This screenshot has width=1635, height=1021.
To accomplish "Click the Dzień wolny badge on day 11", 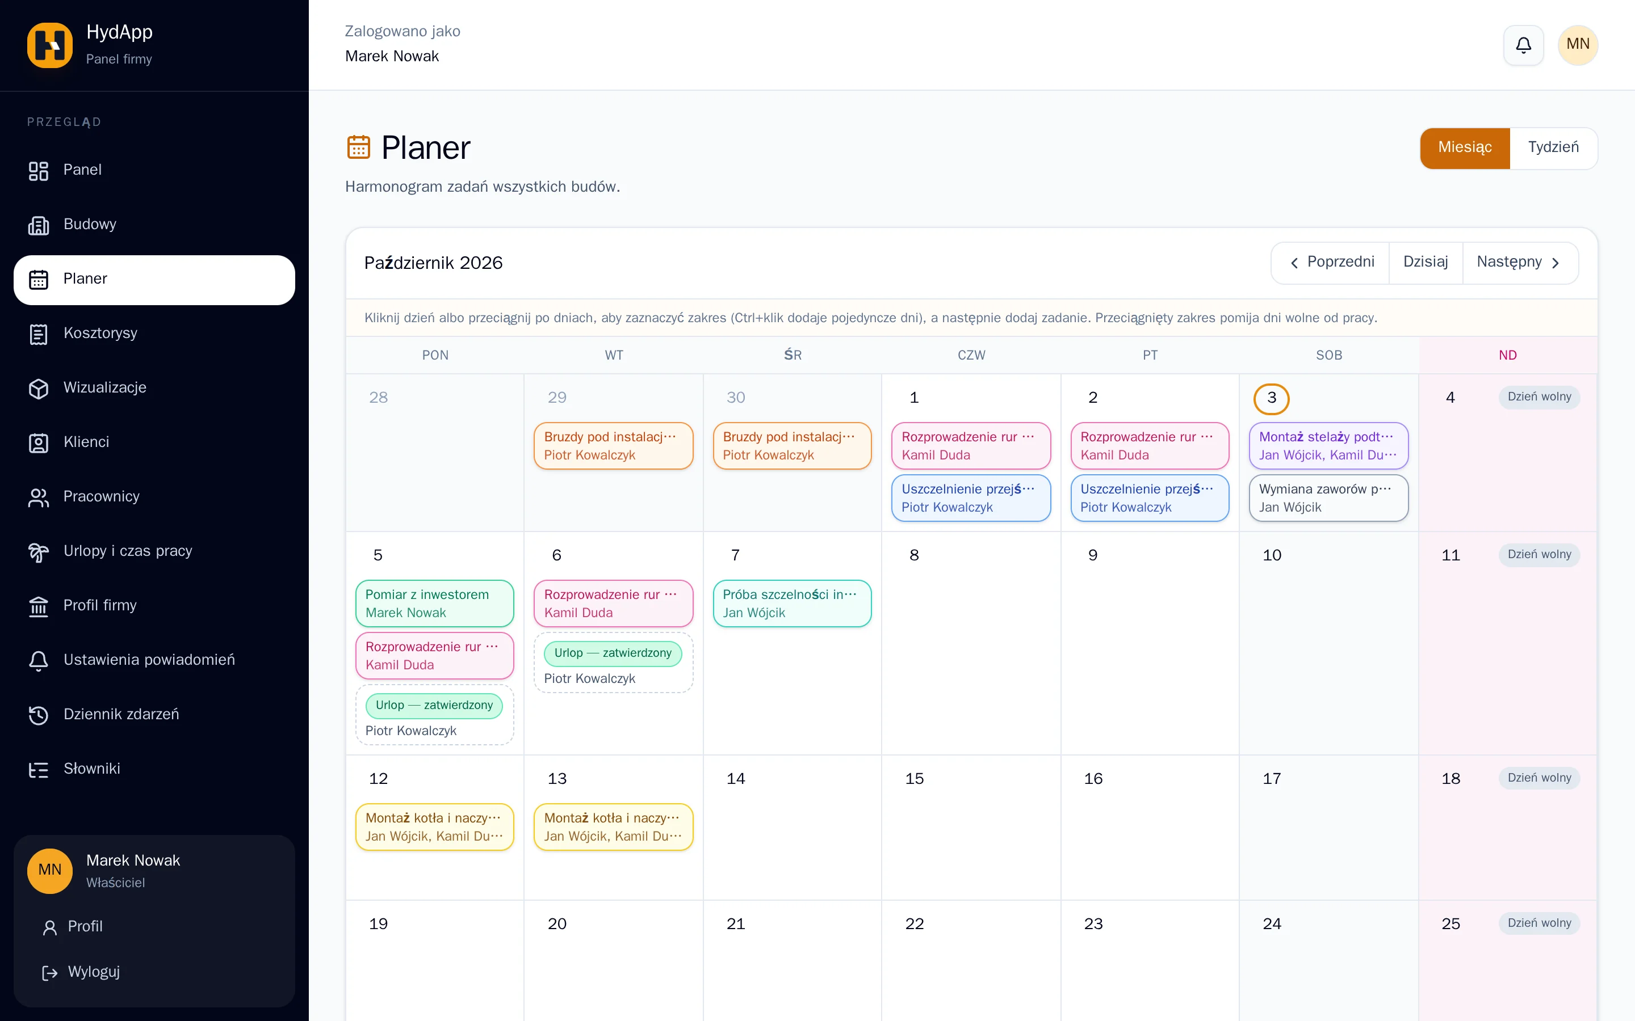I will [1539, 555].
